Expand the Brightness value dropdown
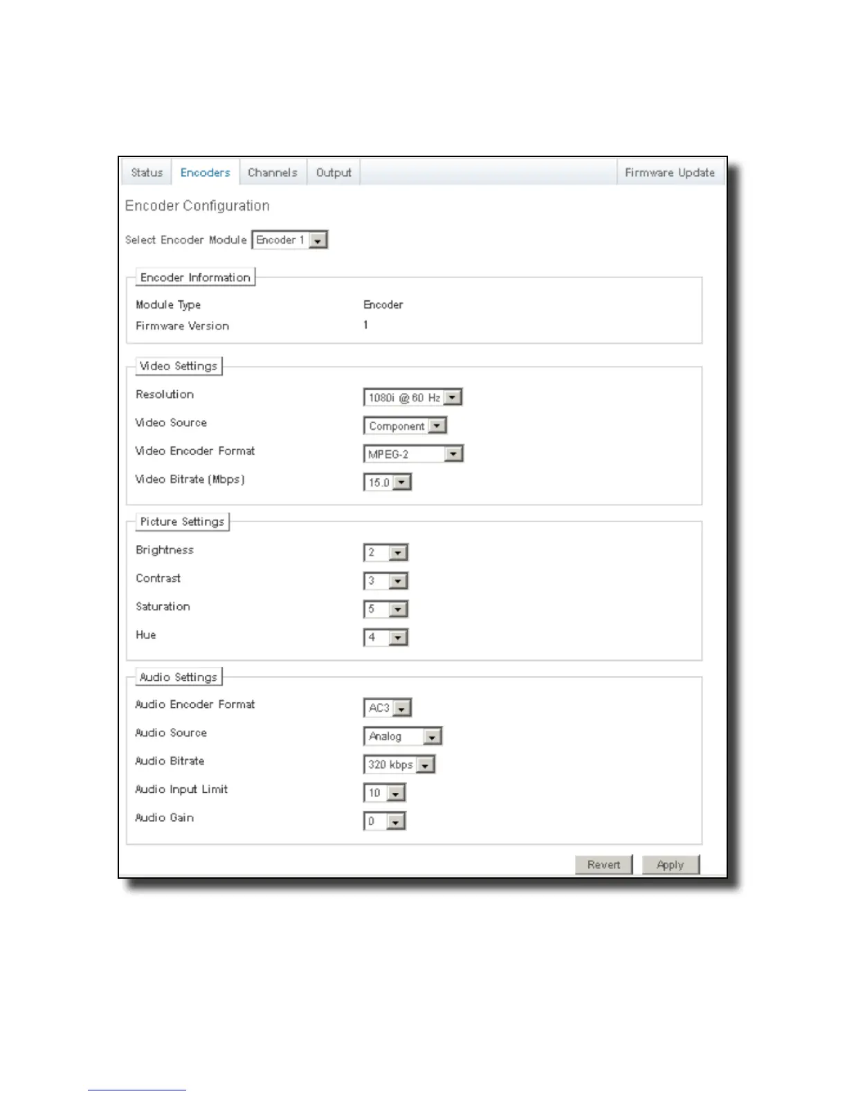 pos(385,553)
